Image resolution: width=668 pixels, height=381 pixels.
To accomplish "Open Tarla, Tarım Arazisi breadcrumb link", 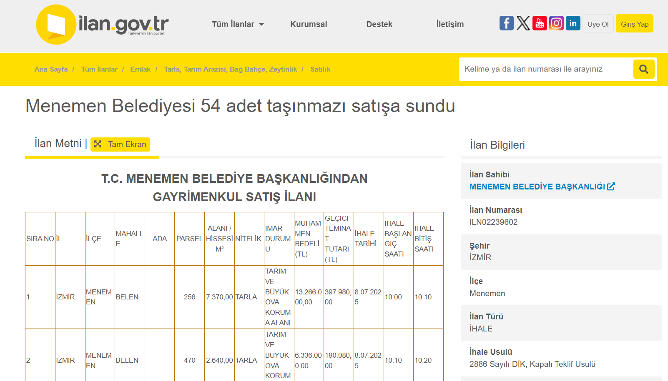I will 230,69.
